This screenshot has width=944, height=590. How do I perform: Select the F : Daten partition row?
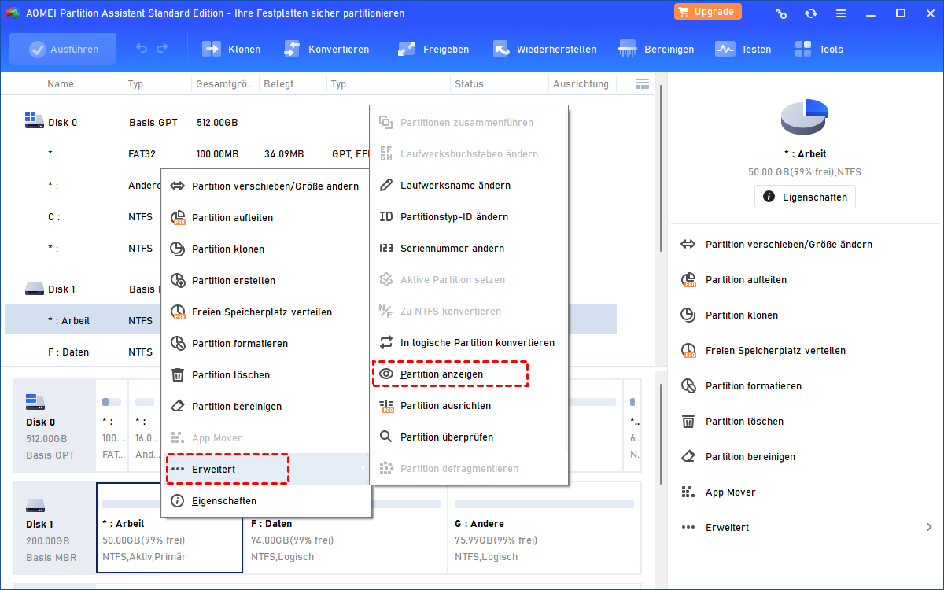[x=83, y=352]
